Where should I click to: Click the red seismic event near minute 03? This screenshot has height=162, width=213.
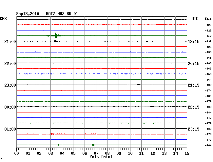(x=52, y=134)
